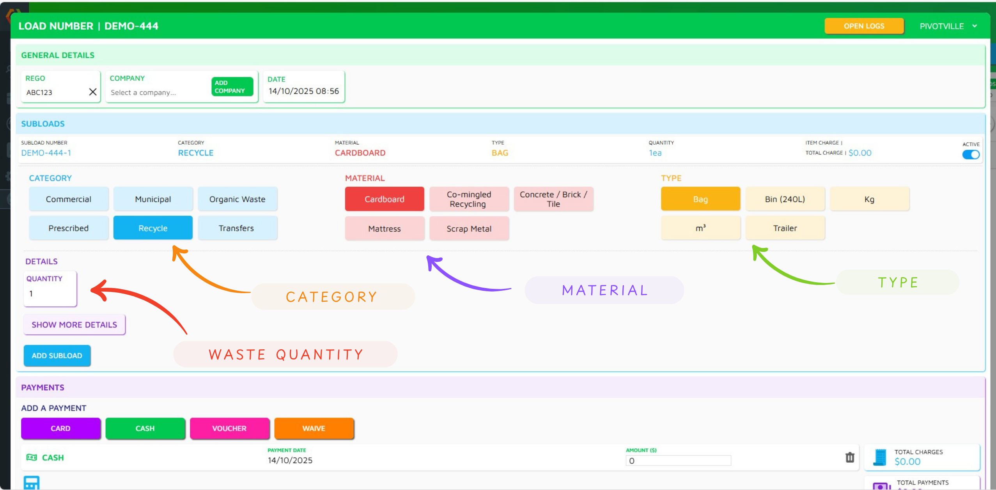Expand the PIVOTVILLE site dropdown
The image size is (996, 490).
pos(948,26)
